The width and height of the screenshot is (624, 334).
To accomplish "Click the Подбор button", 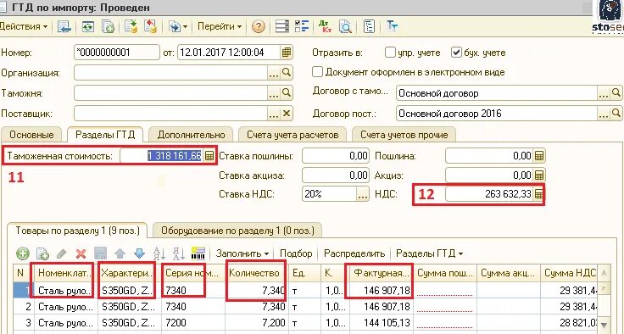I will tap(296, 253).
